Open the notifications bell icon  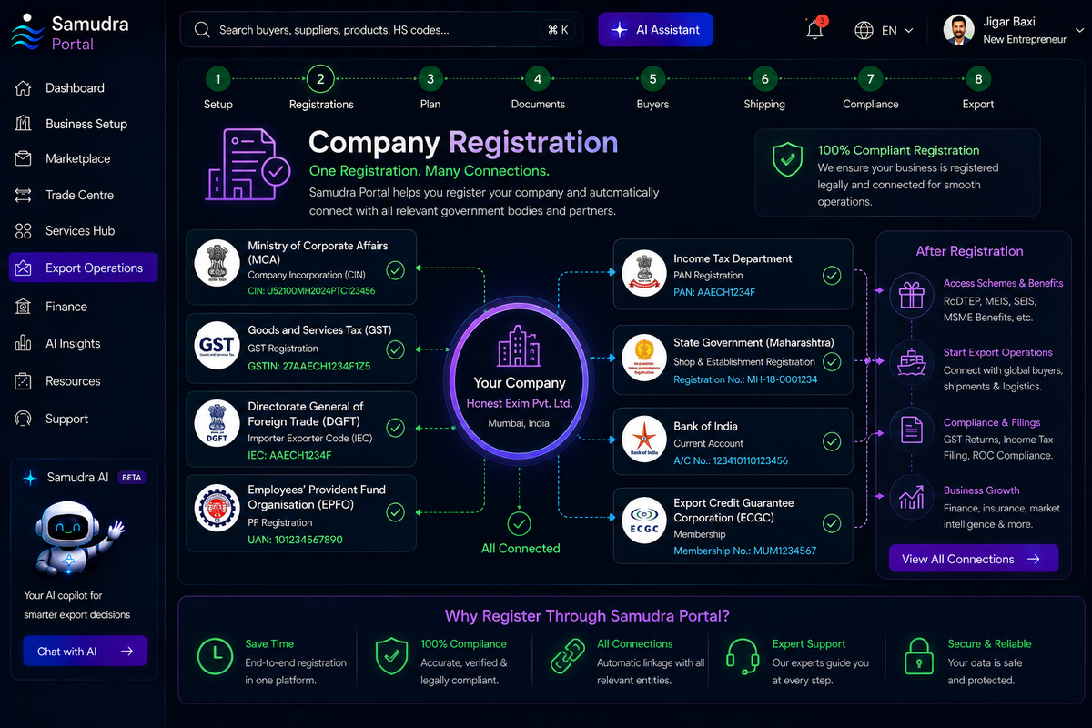click(815, 29)
